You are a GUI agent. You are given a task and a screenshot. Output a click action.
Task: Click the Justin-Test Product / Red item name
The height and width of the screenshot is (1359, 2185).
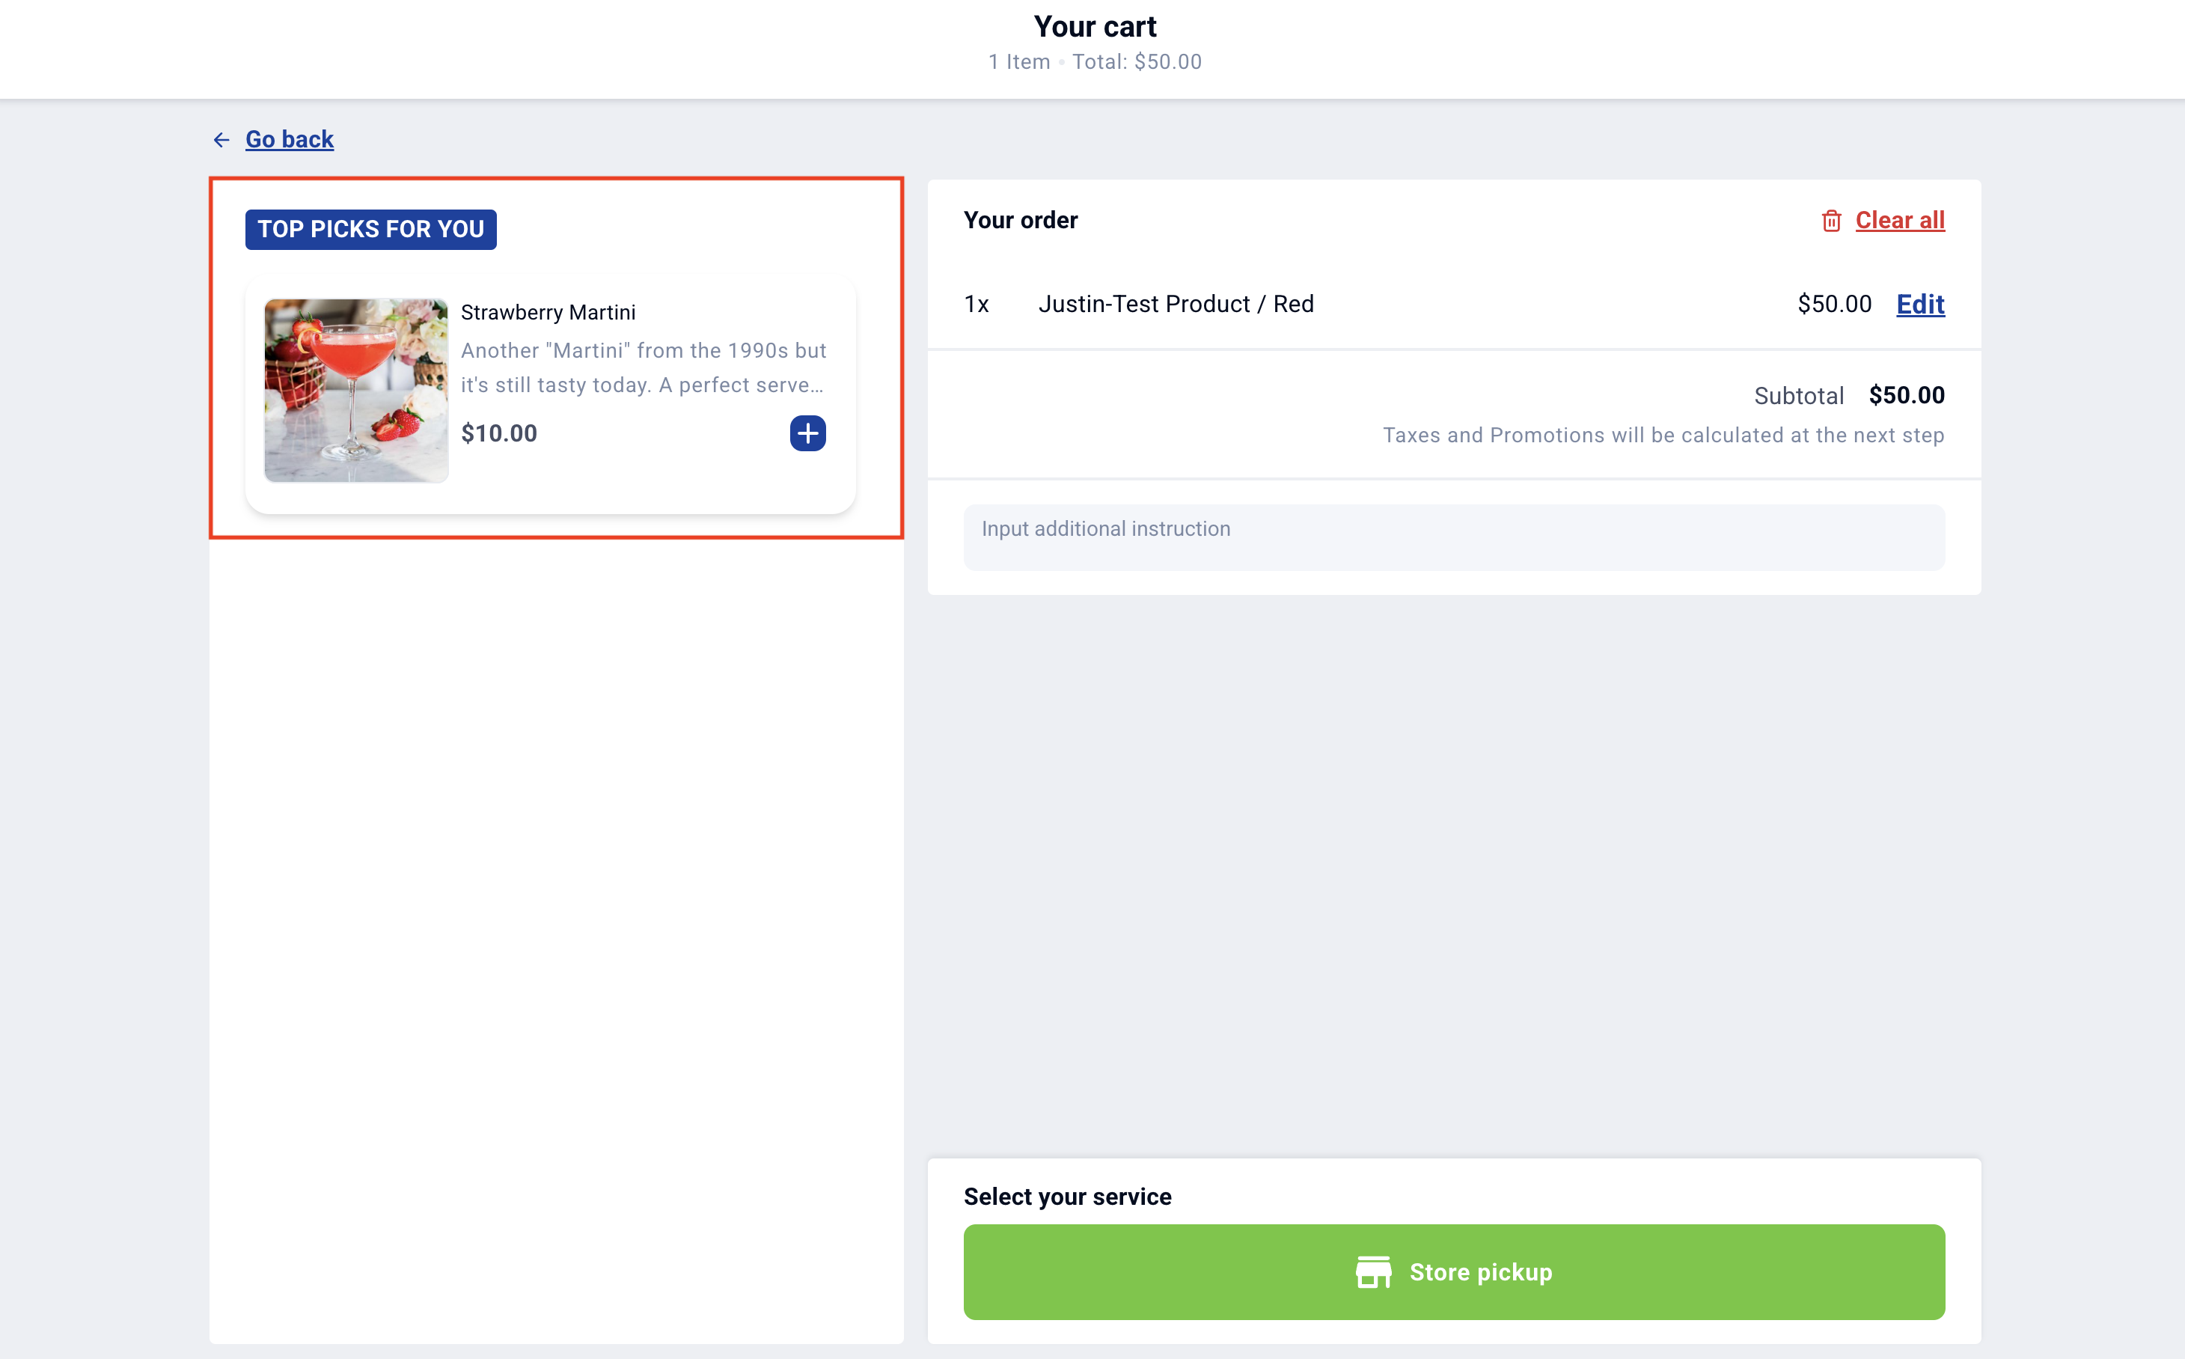[x=1176, y=305]
